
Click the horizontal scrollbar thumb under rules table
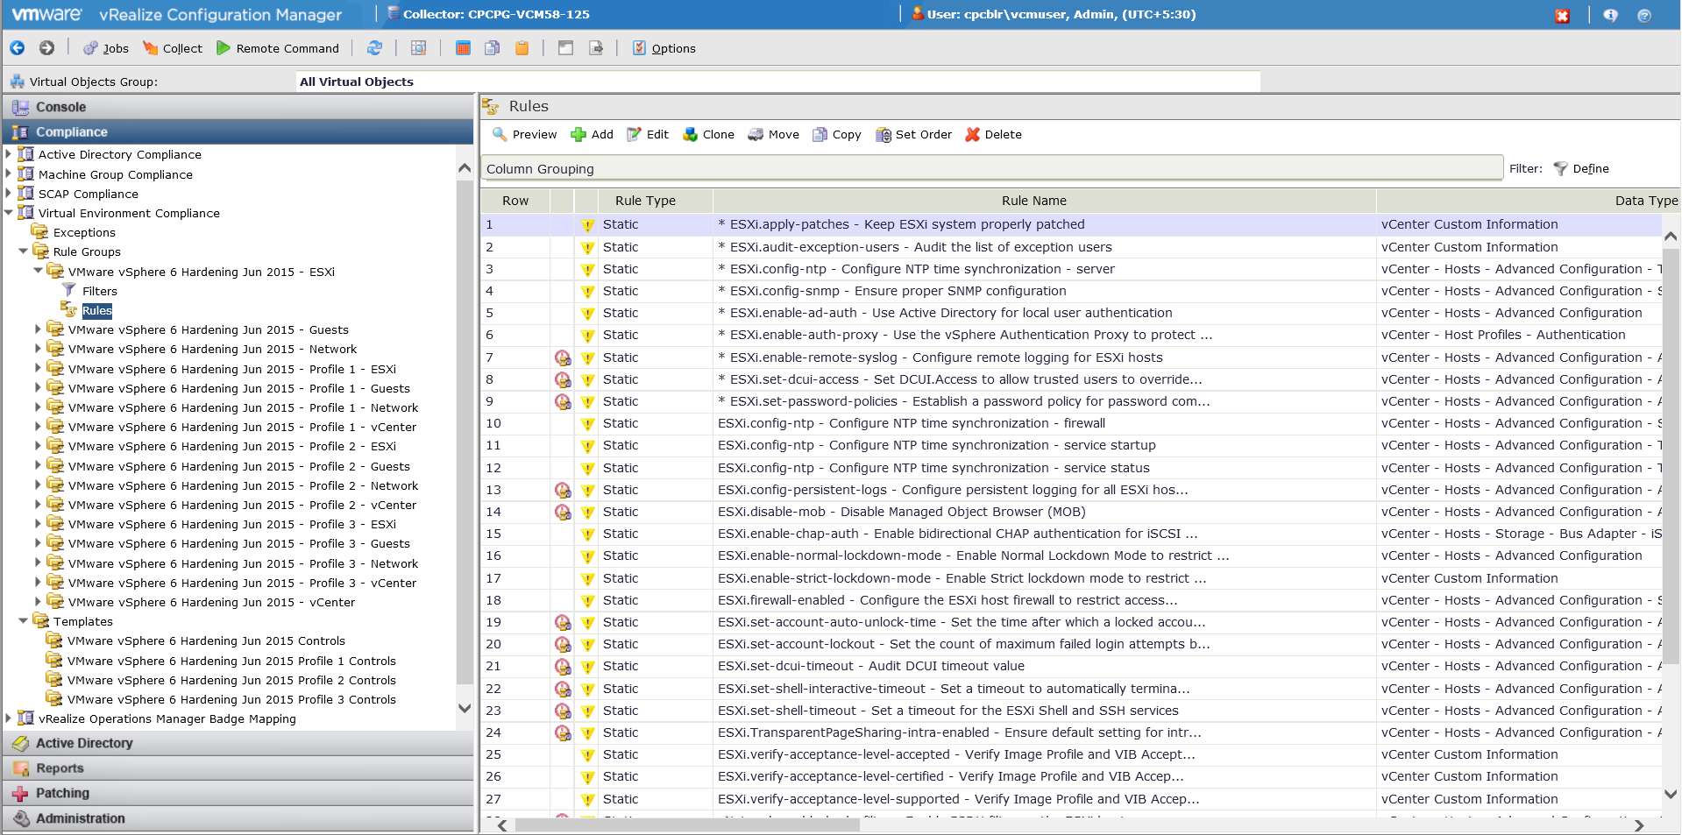(687, 825)
